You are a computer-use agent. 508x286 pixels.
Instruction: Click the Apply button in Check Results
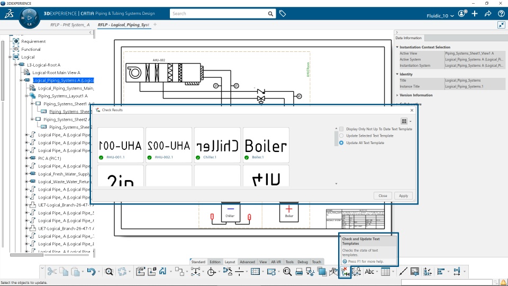[403, 196]
